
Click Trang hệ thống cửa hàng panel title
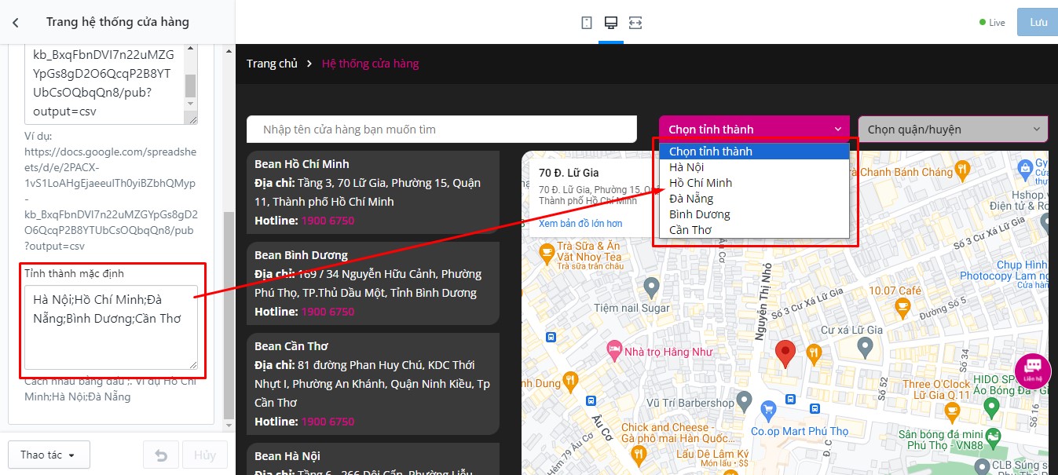[118, 22]
